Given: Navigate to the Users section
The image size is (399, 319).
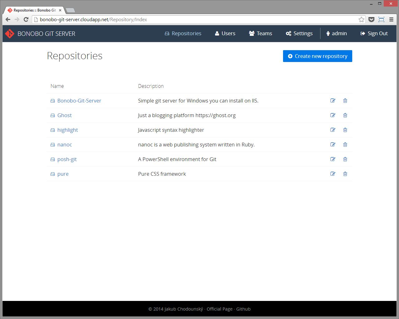Looking at the screenshot, I should (x=225, y=33).
